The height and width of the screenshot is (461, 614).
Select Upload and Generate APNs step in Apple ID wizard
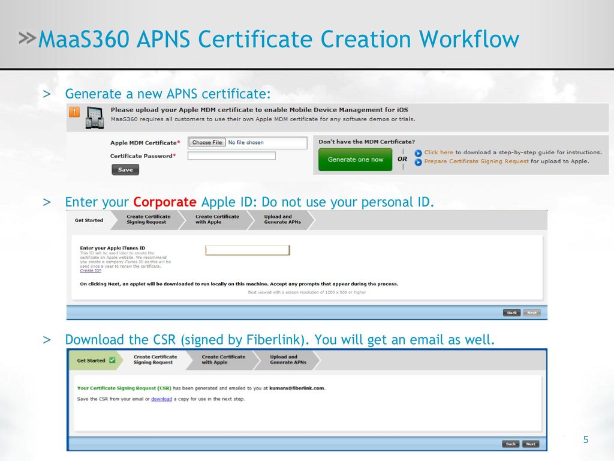pos(282,219)
